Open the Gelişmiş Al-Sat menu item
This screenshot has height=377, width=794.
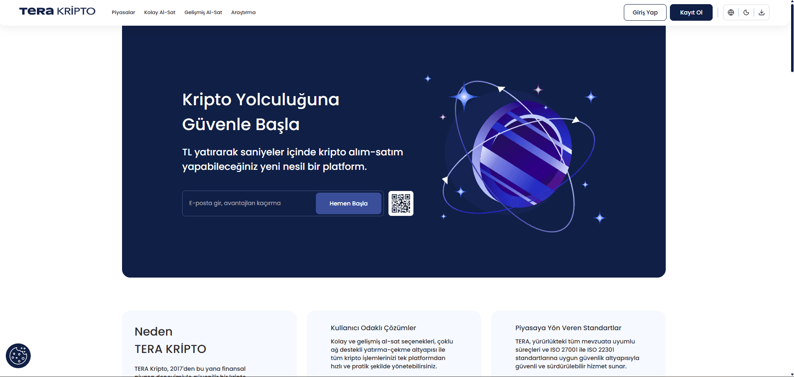tap(203, 12)
